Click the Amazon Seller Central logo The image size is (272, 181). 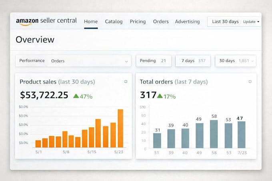46,21
